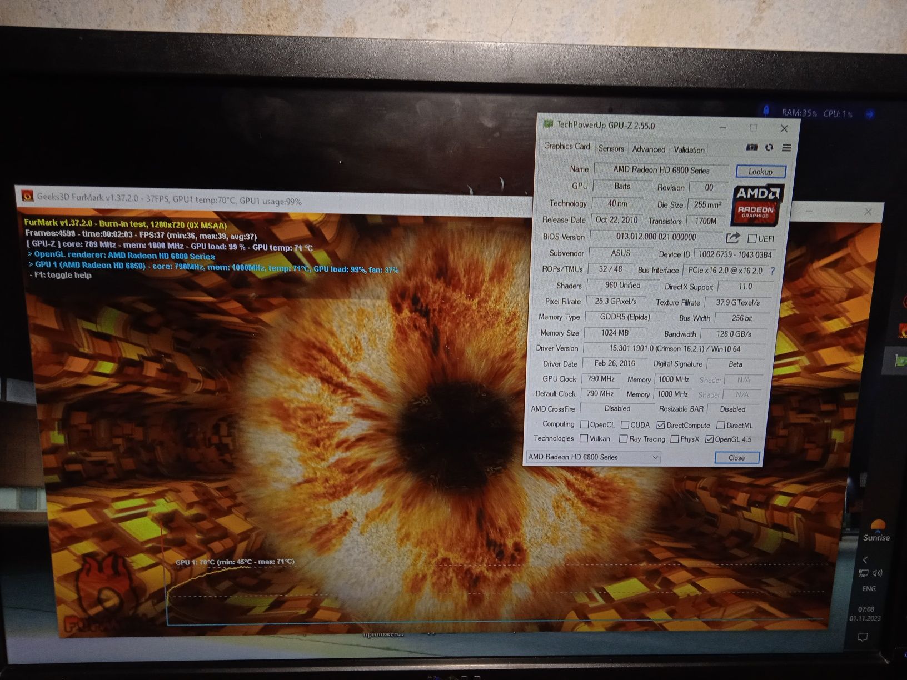Click the GPU-Z title bar app icon
Screen dimensions: 907x680
548,124
